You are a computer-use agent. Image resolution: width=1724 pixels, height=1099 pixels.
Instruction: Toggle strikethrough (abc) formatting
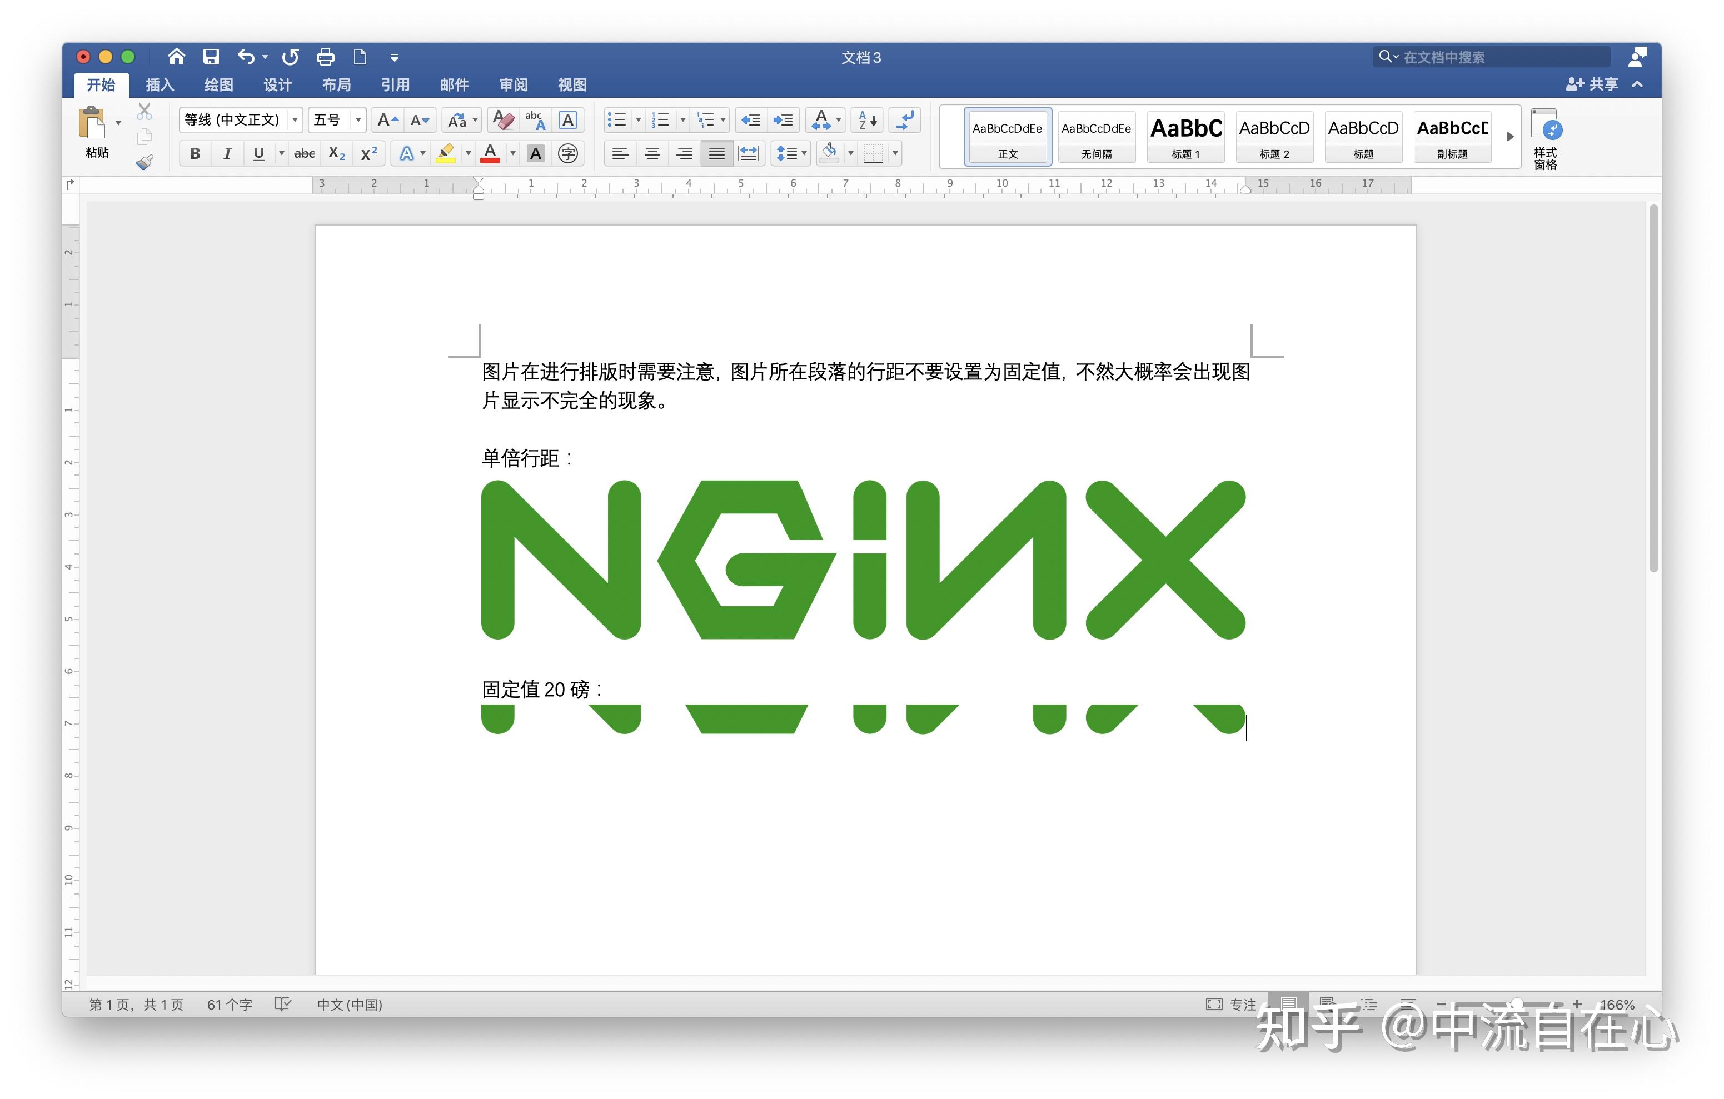click(x=304, y=153)
